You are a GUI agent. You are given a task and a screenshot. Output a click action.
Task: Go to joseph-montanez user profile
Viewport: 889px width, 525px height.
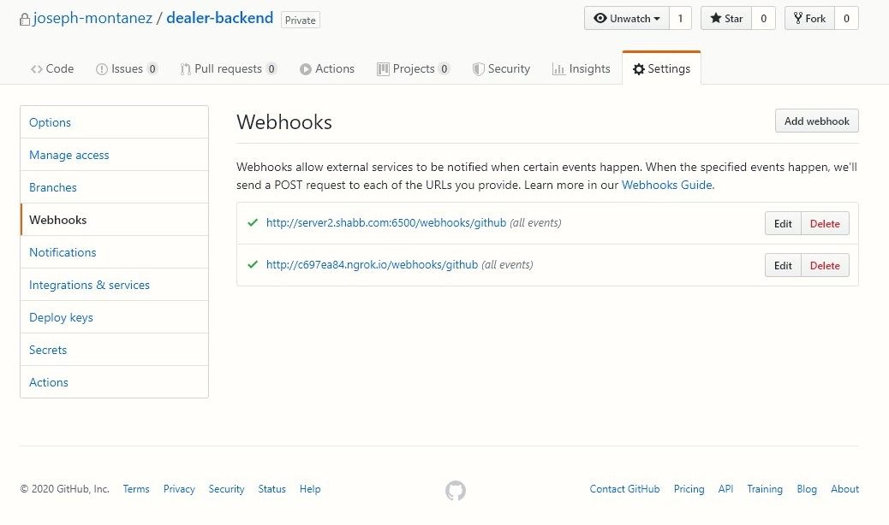point(93,18)
